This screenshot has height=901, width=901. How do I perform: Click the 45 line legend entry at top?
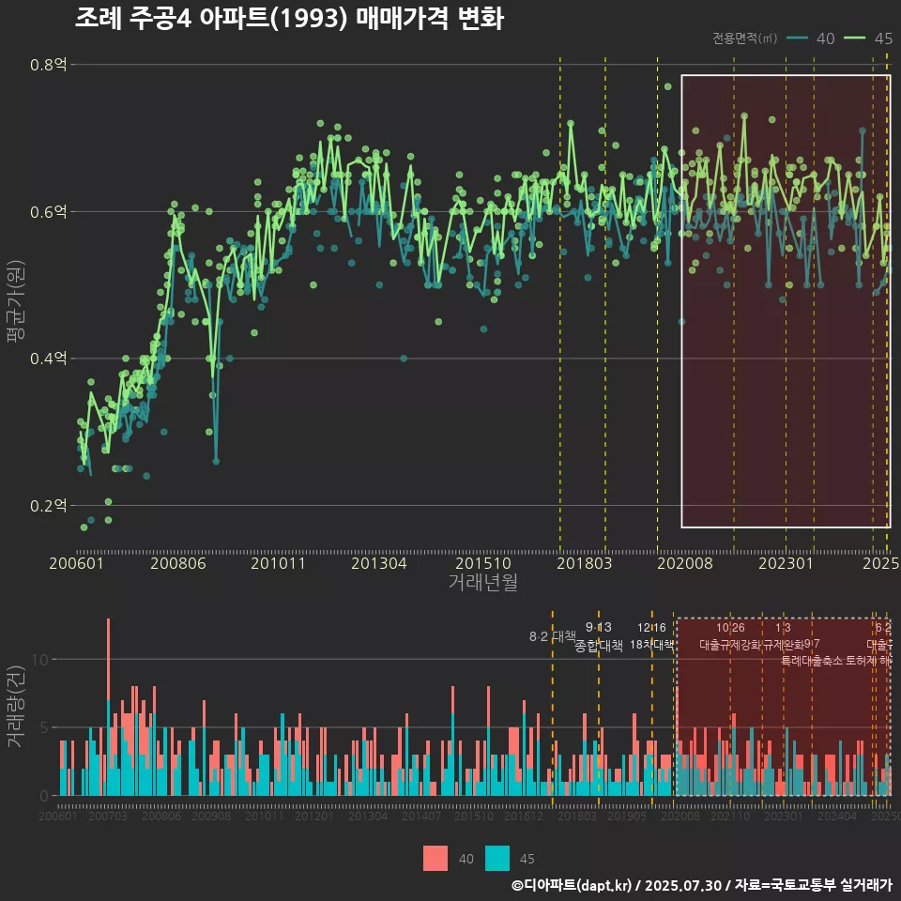(x=868, y=38)
